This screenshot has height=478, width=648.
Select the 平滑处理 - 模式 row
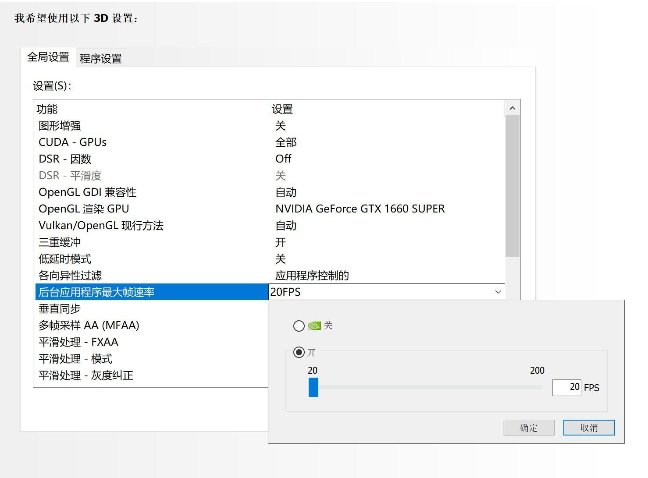(152, 359)
